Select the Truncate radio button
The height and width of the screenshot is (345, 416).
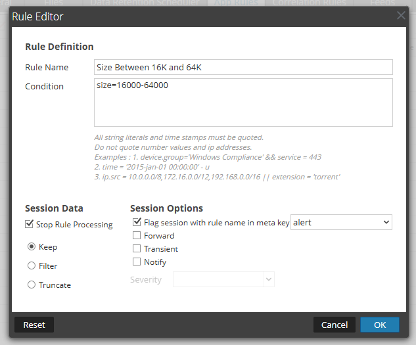[32, 285]
